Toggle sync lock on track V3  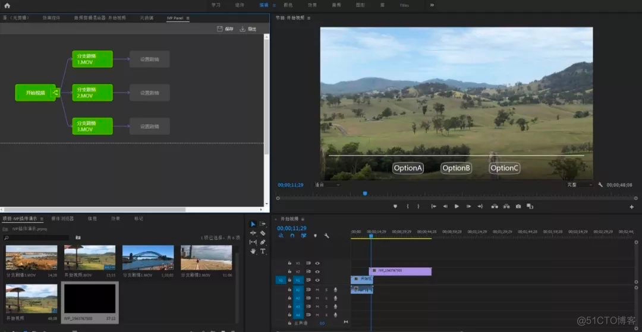coord(309,263)
